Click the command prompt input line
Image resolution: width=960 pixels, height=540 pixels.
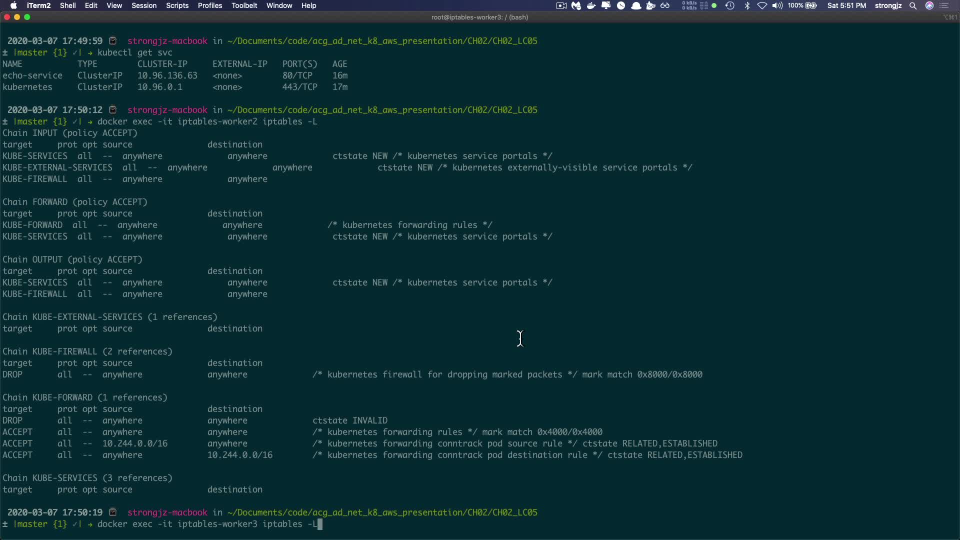[320, 524]
